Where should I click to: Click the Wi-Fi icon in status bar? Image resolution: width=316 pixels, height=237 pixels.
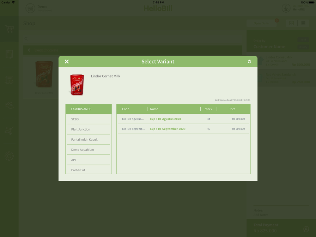coord(13,3)
